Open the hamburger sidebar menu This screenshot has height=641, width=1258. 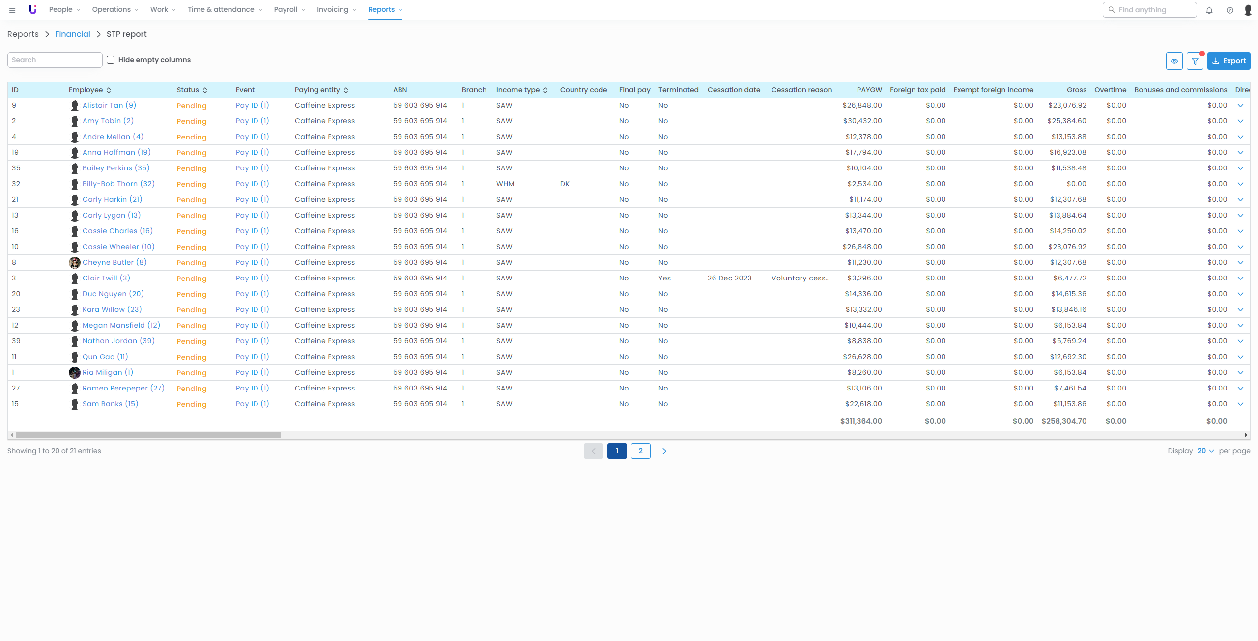(x=12, y=10)
